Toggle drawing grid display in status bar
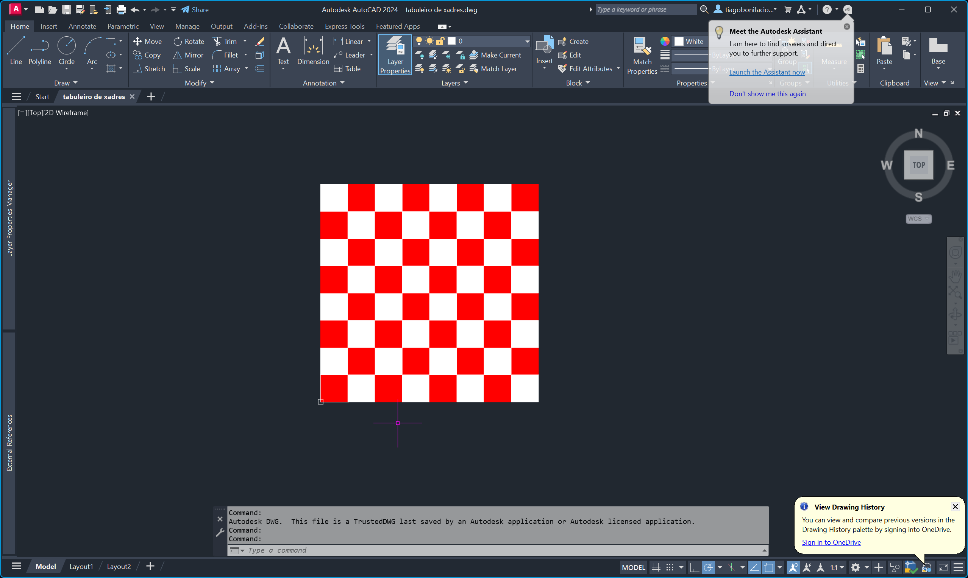Viewport: 968px width, 578px height. (x=656, y=567)
